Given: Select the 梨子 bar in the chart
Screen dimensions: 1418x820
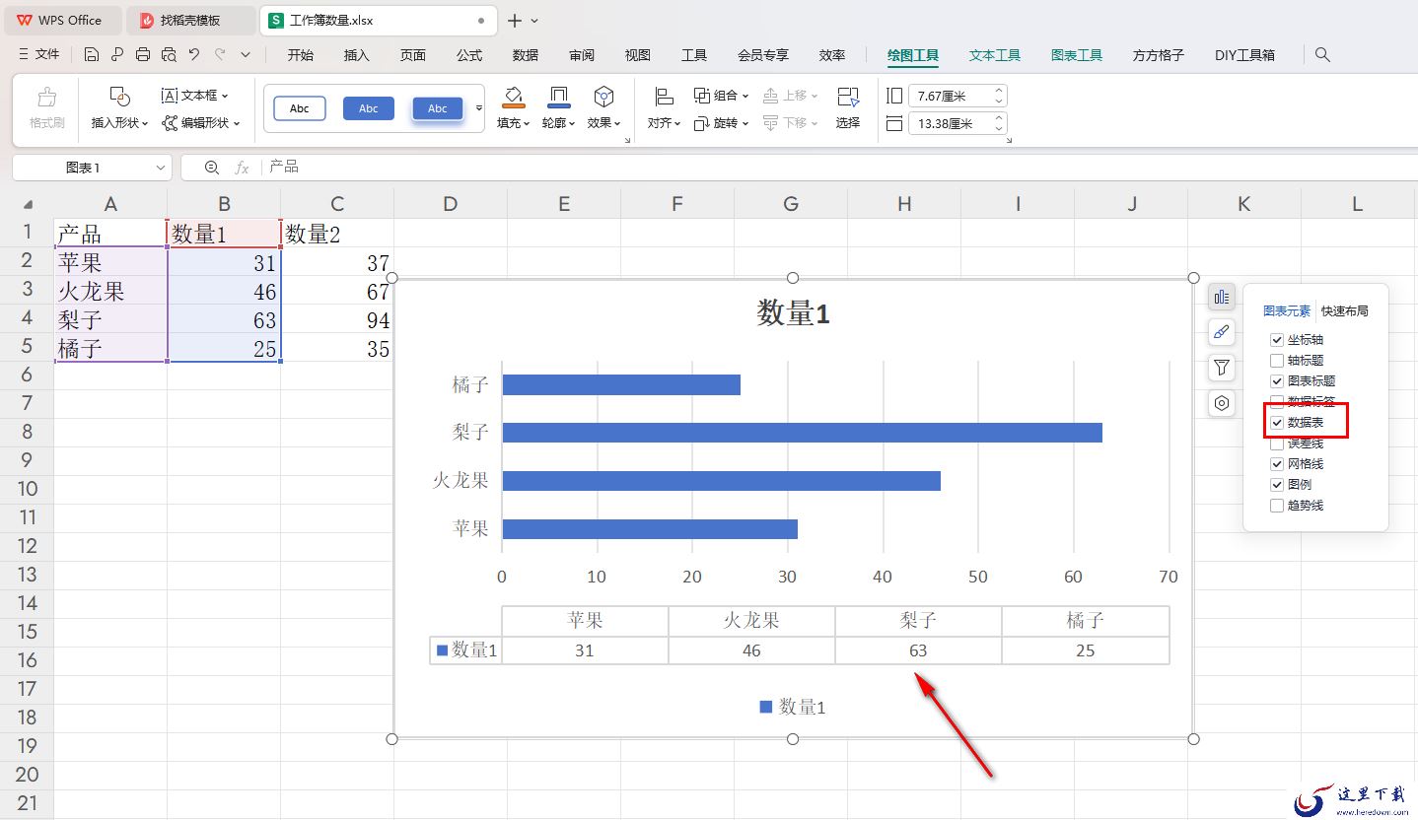Looking at the screenshot, I should [802, 433].
